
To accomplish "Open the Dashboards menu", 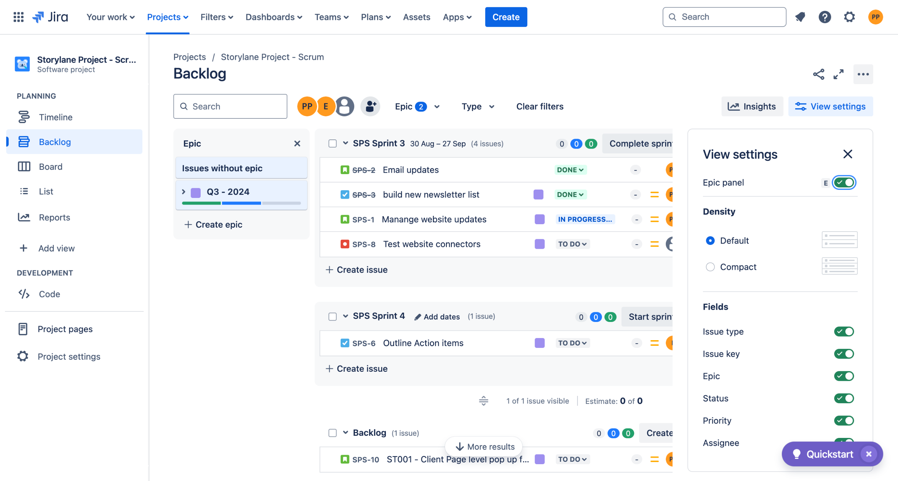I will coord(274,17).
